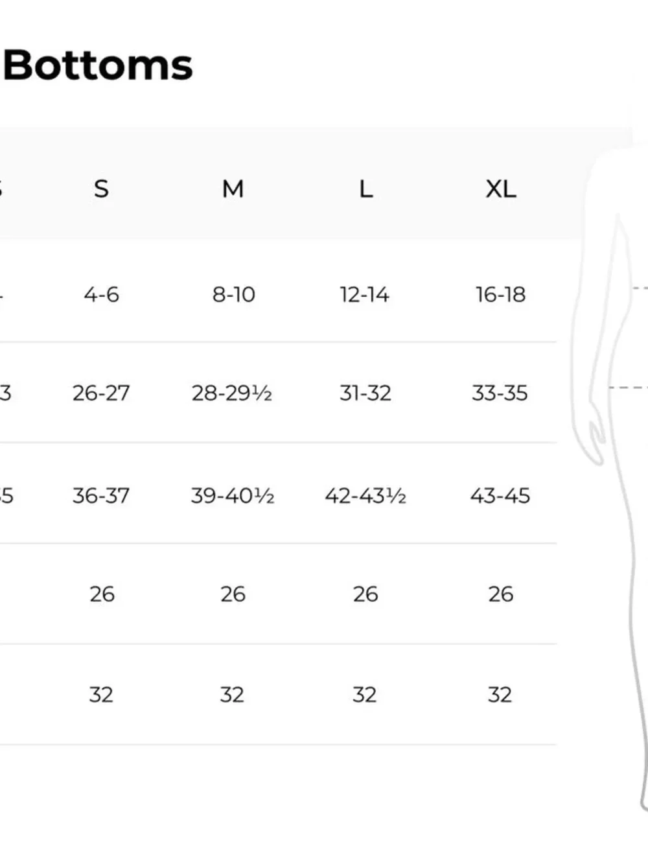The image size is (648, 864).
Task: Click the Bottoms heading
Action: coord(98,65)
